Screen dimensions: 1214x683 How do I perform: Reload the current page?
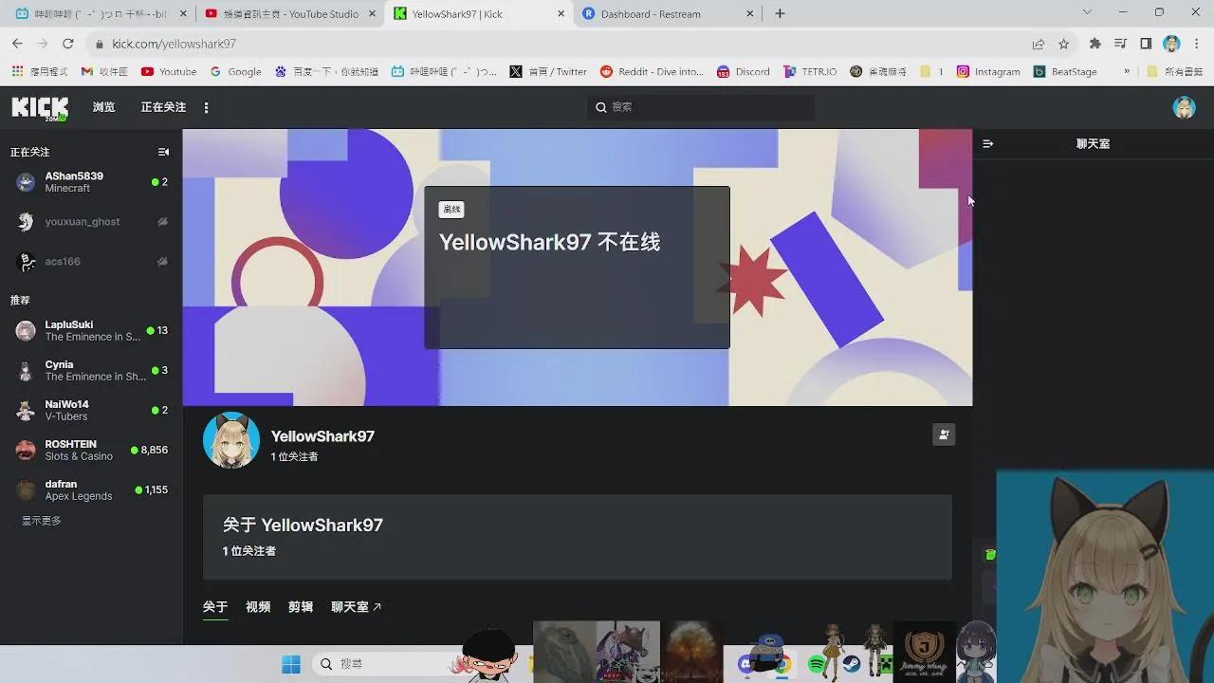click(67, 44)
